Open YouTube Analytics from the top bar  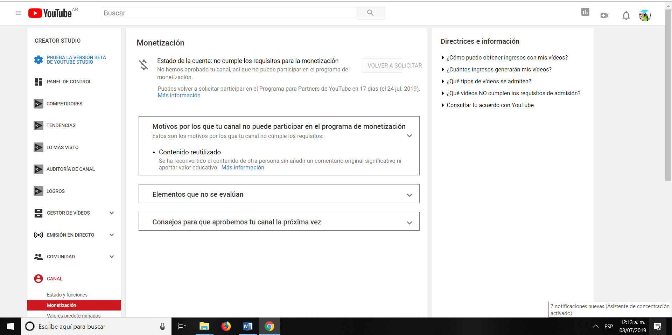(585, 13)
